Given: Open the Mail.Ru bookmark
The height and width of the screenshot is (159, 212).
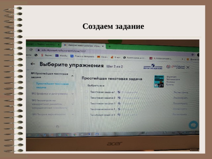Looking at the screenshot, I should point(61,56).
